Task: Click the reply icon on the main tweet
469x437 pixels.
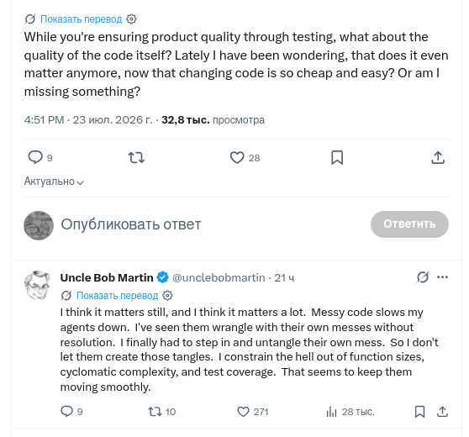Action: pyautogui.click(x=35, y=157)
